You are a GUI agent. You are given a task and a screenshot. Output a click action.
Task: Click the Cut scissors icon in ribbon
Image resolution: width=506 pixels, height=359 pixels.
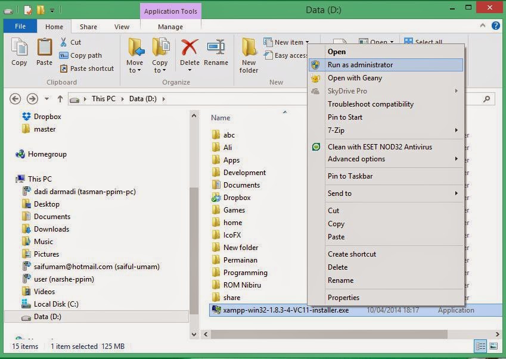coord(64,42)
